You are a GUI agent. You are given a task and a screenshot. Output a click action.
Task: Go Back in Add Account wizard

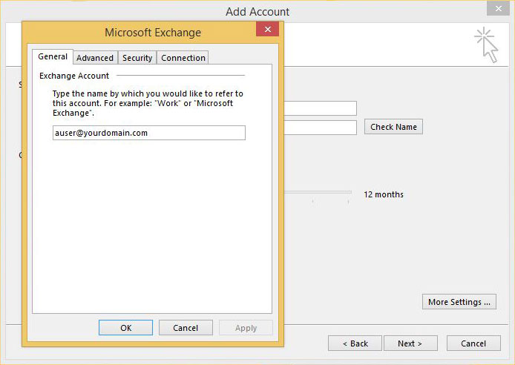tap(355, 343)
